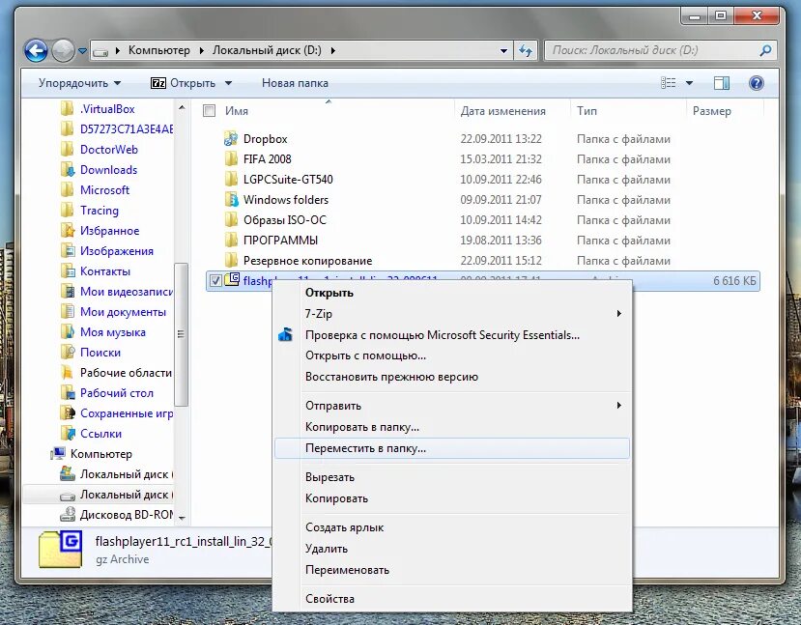
Task: Select the ПРОГРАММЫ folder icon
Action: (231, 240)
